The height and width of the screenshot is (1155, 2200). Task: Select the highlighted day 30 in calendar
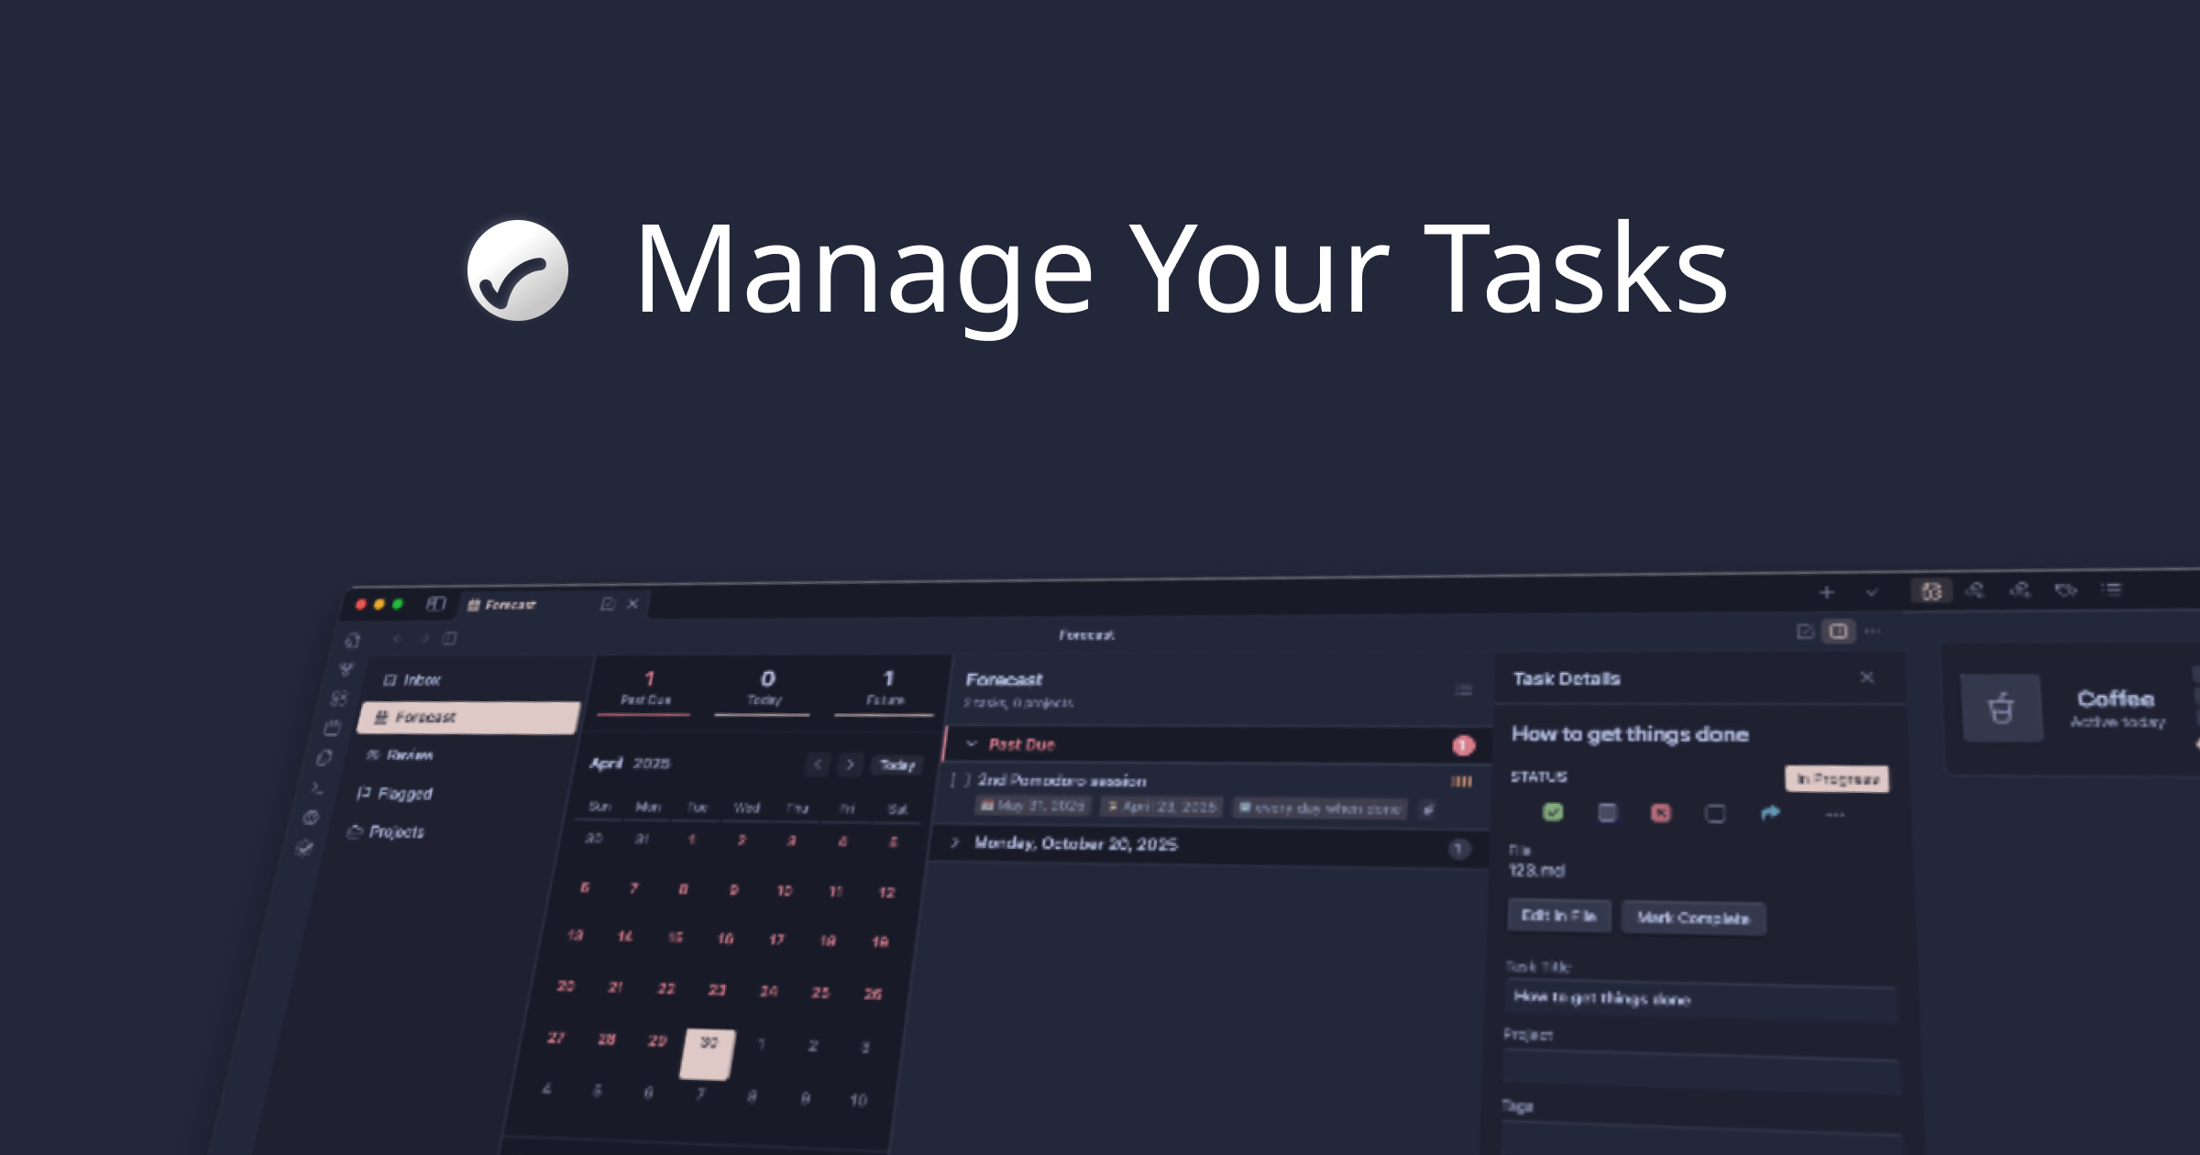tap(708, 1054)
